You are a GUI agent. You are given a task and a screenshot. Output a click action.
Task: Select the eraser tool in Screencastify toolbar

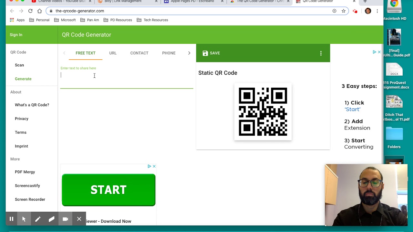tap(51, 219)
